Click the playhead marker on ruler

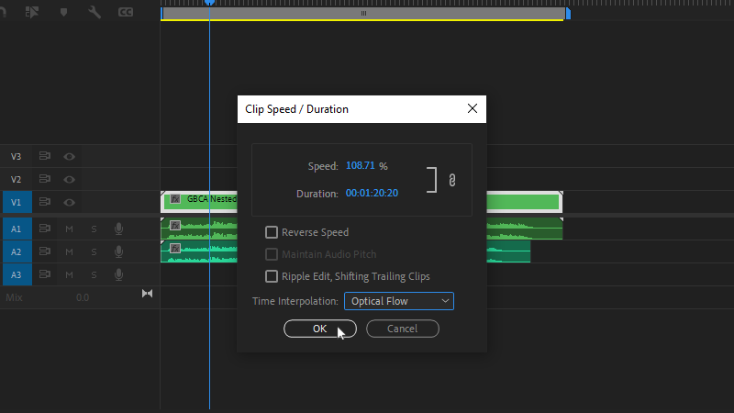click(x=210, y=3)
